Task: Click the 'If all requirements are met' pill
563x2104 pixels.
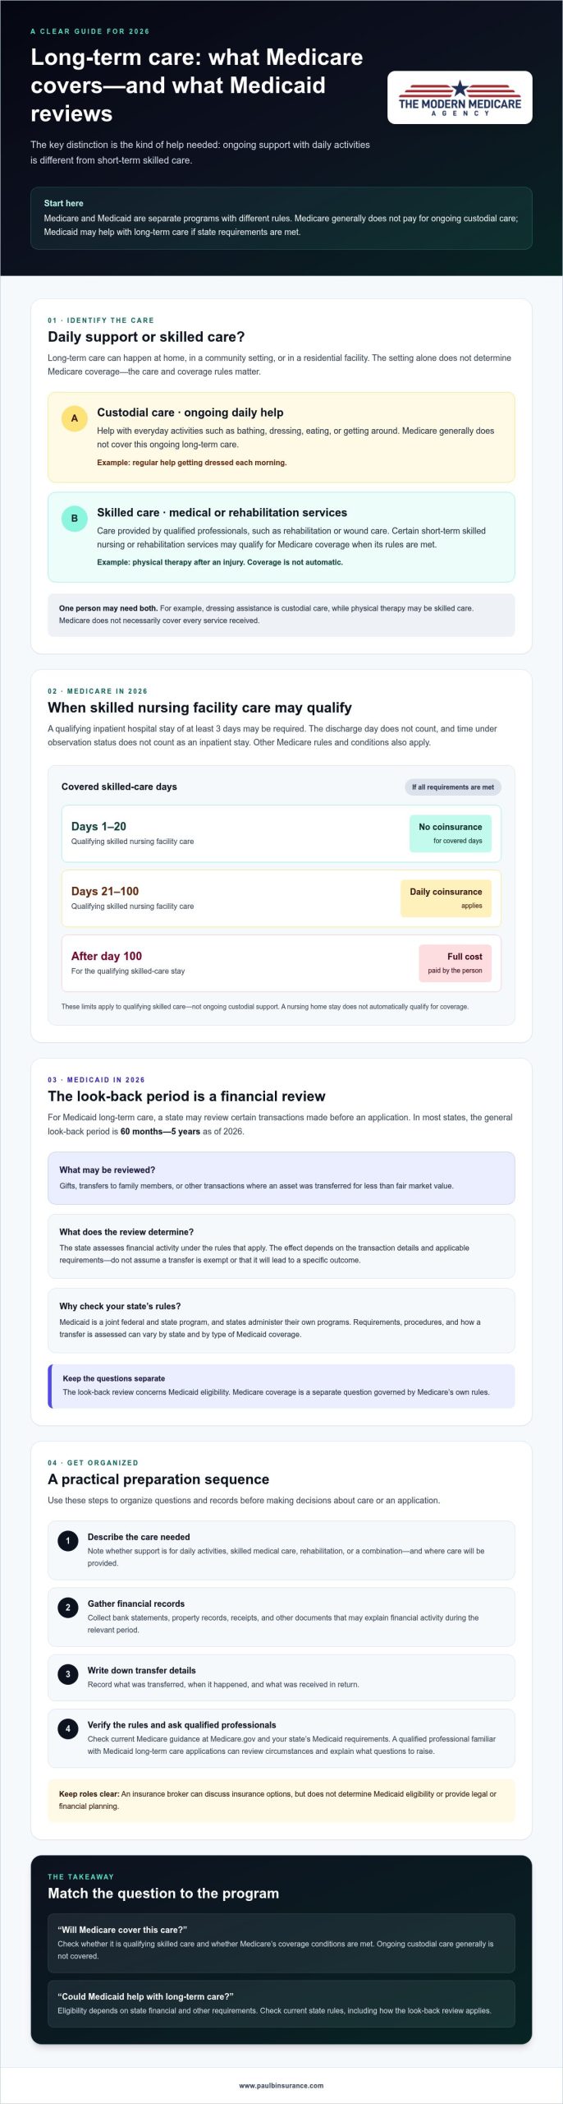Action: pos(453,787)
